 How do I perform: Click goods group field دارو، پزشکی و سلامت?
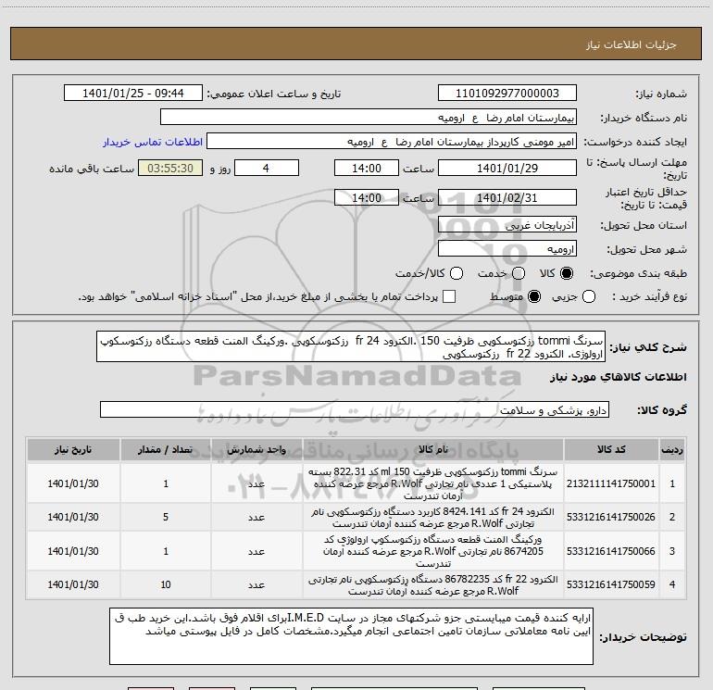pos(355,409)
